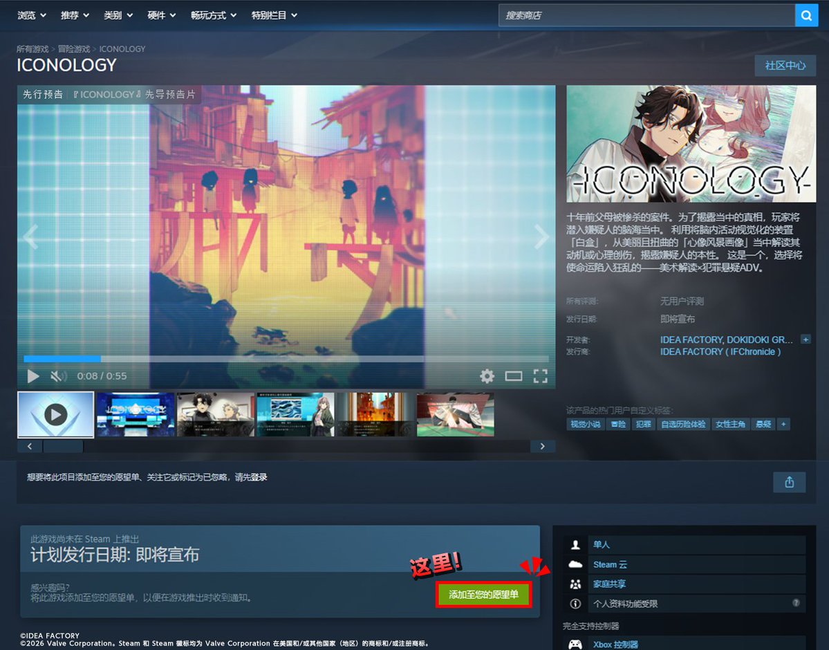Screen dimensions: 829x650
Task: Select the ICONOLOGY logo thumbnail
Action: pyautogui.click(x=136, y=415)
